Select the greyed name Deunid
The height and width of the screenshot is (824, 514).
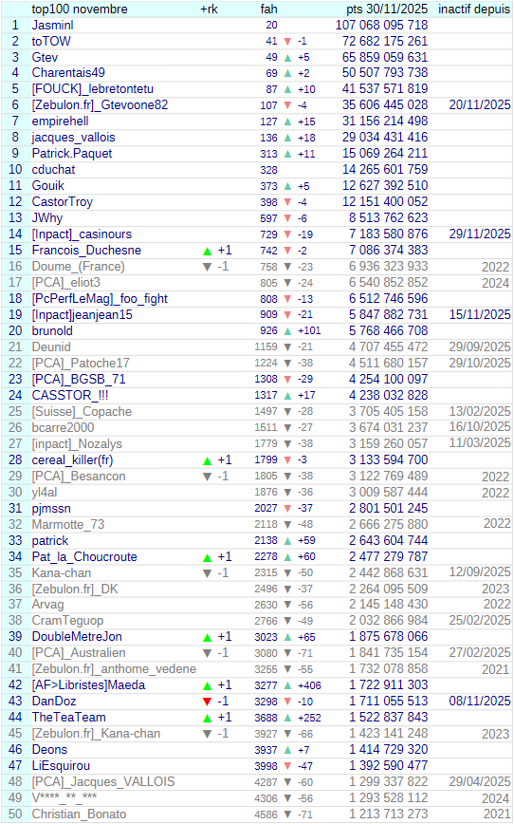[51, 346]
